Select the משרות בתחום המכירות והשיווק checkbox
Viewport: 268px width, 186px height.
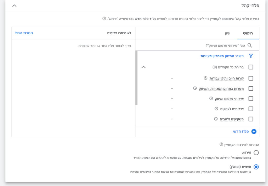tap(251, 88)
